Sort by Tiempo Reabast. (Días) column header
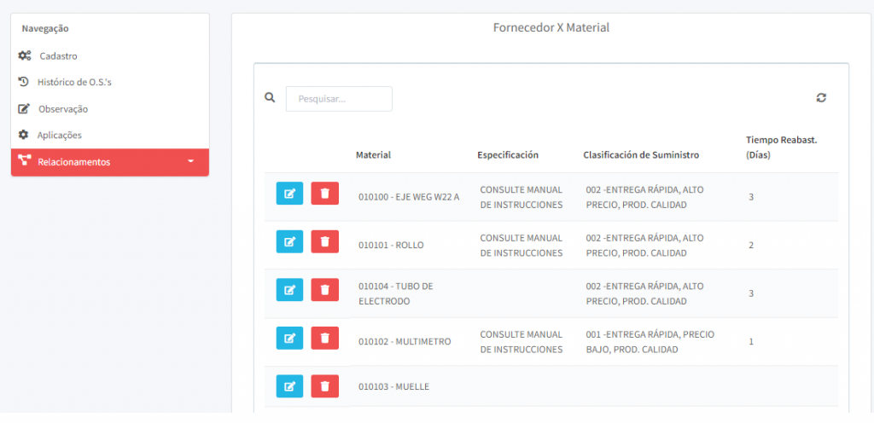 (x=781, y=147)
